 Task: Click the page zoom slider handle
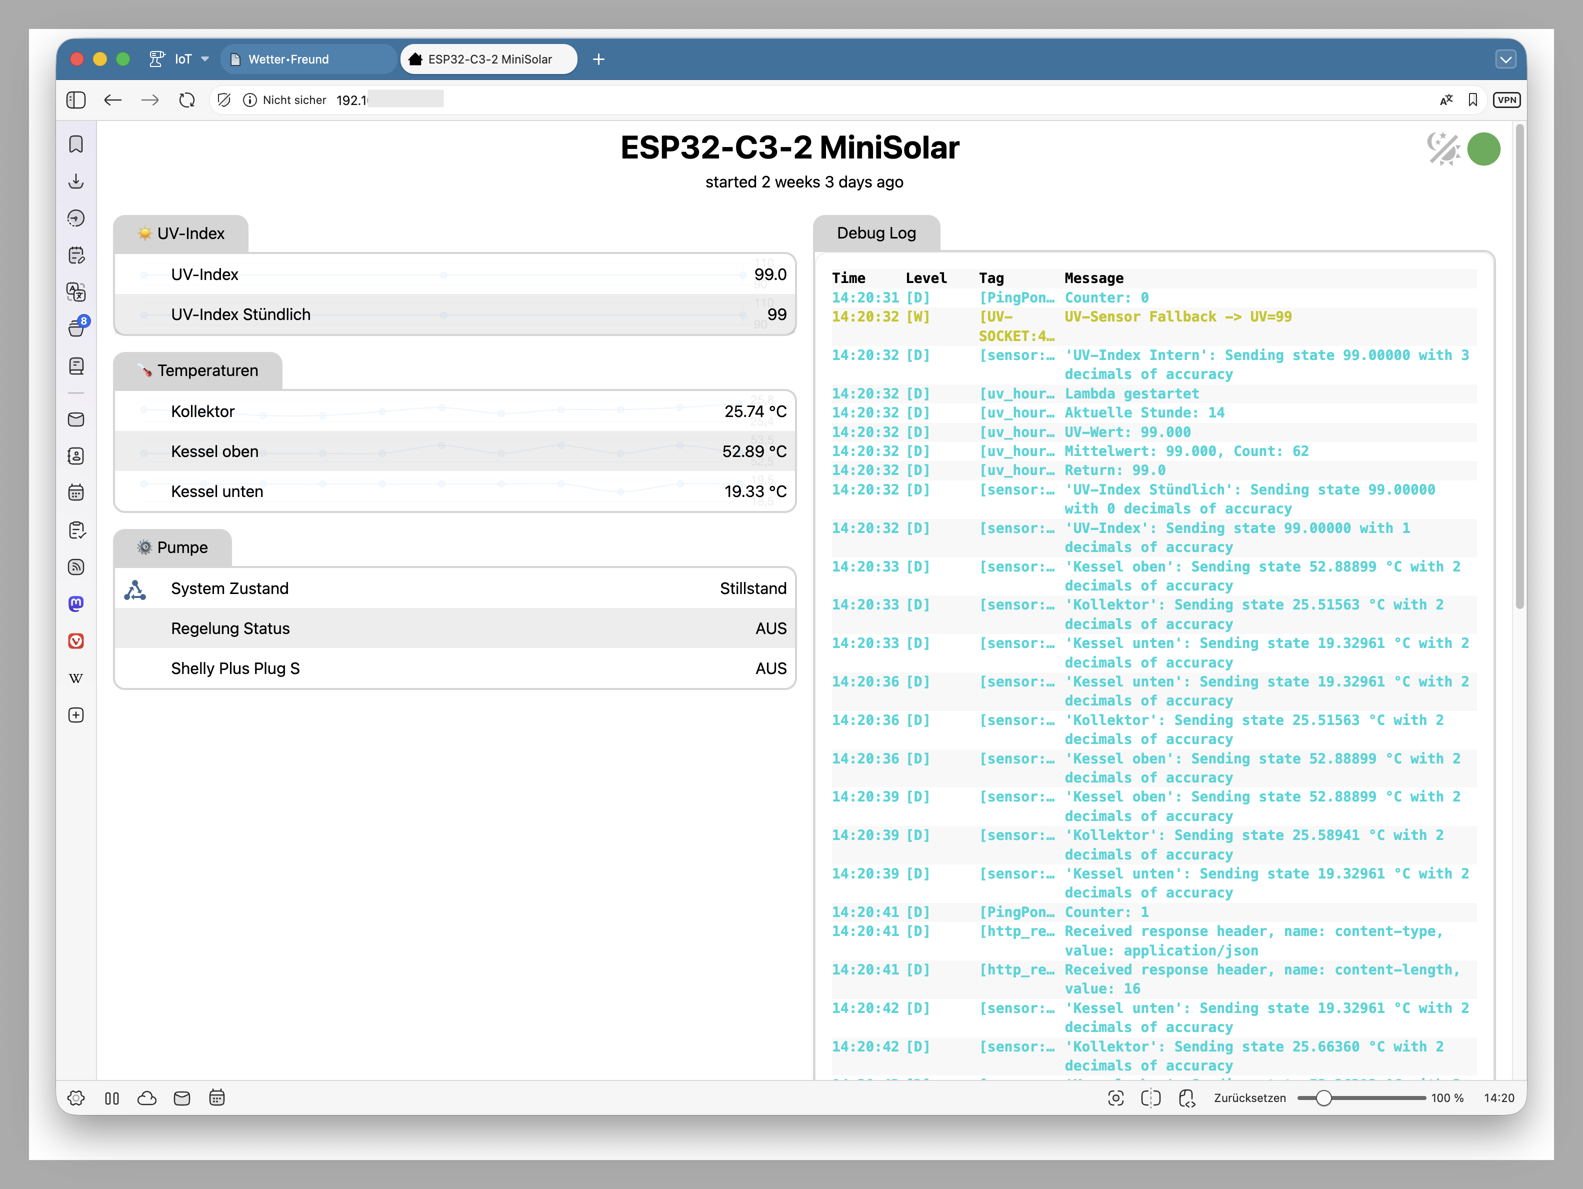(x=1323, y=1098)
